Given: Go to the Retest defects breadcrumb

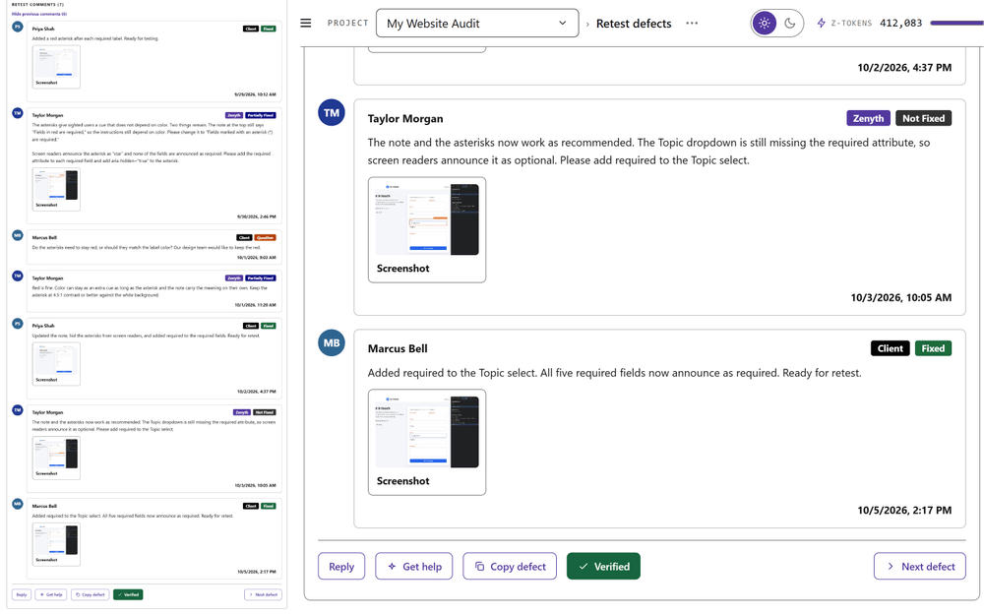Looking at the screenshot, I should [x=633, y=24].
